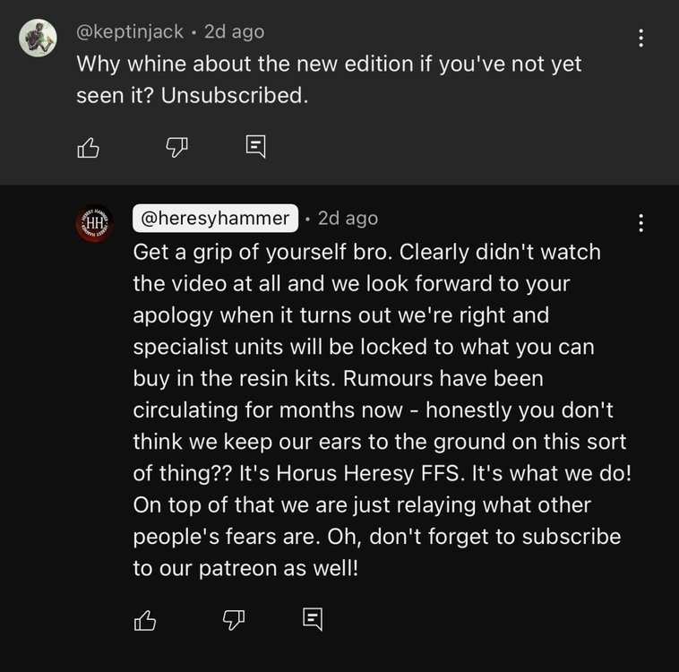
Task: Visit the highlighted @heresyhammer channel badge
Action: pyautogui.click(x=215, y=219)
